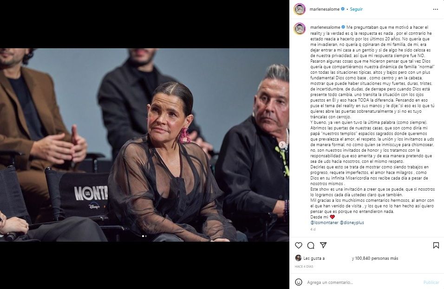Open the three-dots more options menu
The height and width of the screenshot is (289, 444).
[436, 9]
